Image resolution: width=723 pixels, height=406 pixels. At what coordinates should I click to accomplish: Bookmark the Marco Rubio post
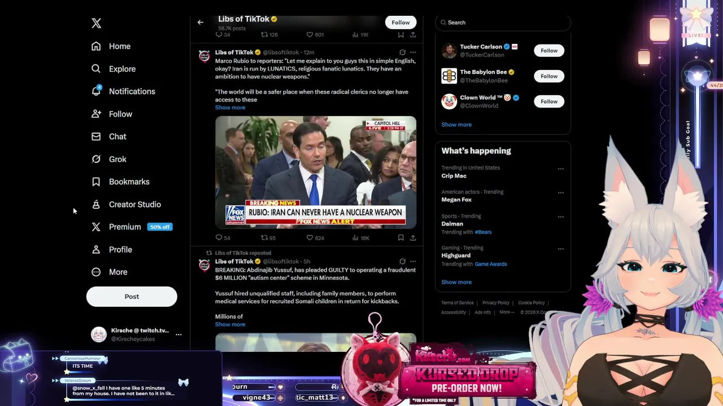pos(400,238)
